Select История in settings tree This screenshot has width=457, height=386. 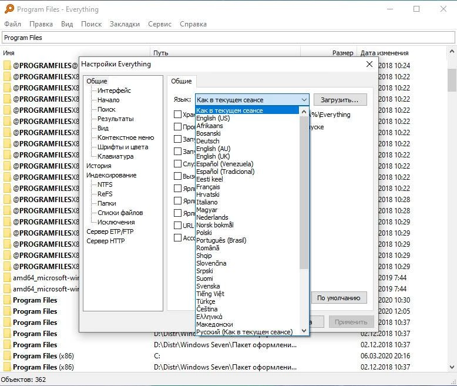(99, 166)
